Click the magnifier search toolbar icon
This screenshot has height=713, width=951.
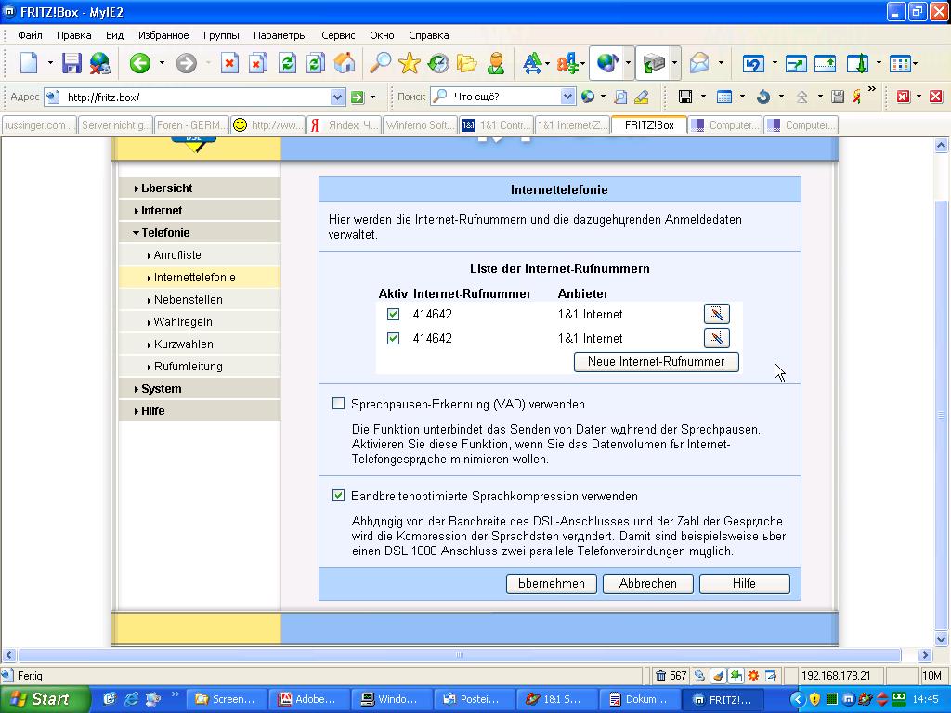pyautogui.click(x=380, y=63)
